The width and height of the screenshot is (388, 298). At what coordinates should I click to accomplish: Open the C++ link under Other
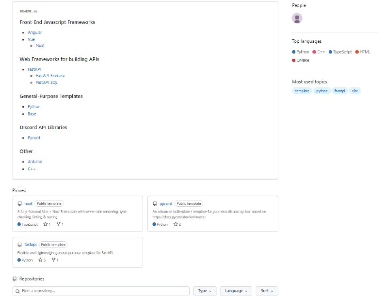click(32, 169)
